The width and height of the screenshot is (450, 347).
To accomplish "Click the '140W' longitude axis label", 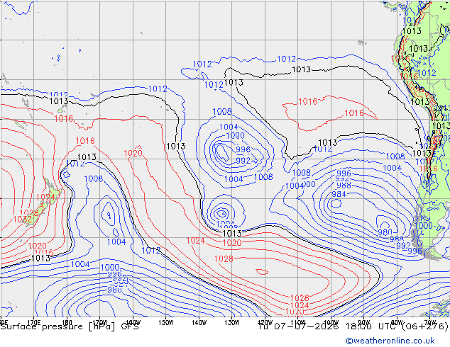I will (199, 323).
